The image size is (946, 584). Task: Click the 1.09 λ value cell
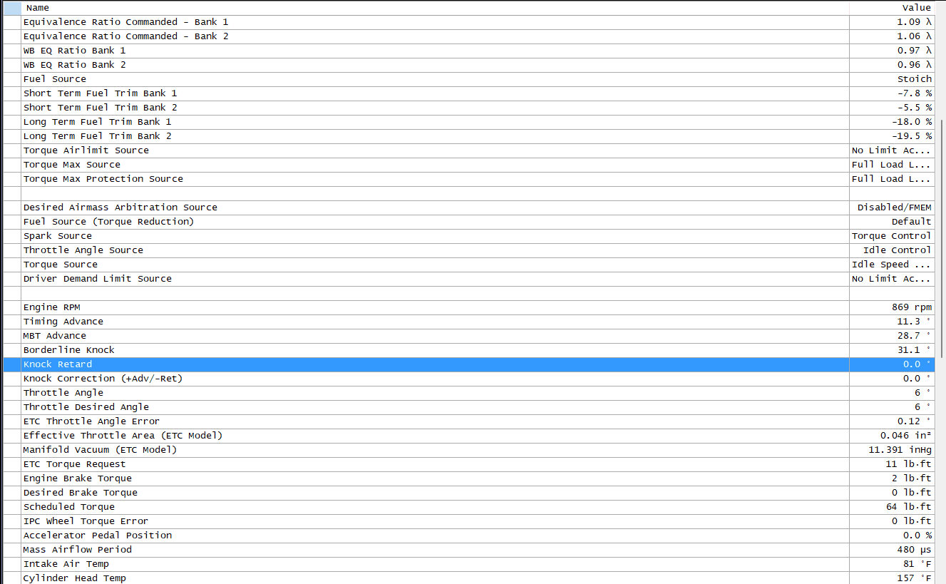point(892,22)
